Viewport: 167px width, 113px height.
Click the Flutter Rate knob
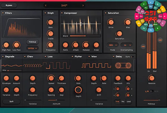coord(78,78)
